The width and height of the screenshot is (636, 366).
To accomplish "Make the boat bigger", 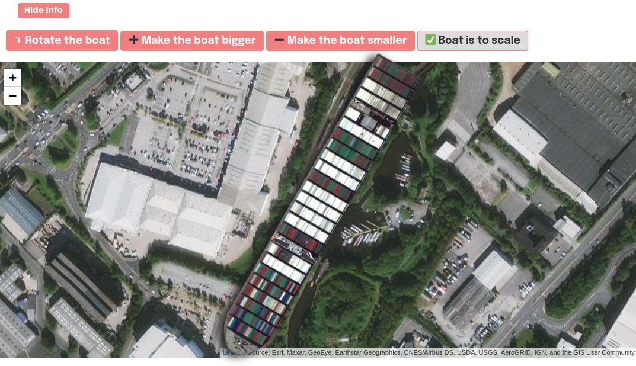I will pos(192,40).
